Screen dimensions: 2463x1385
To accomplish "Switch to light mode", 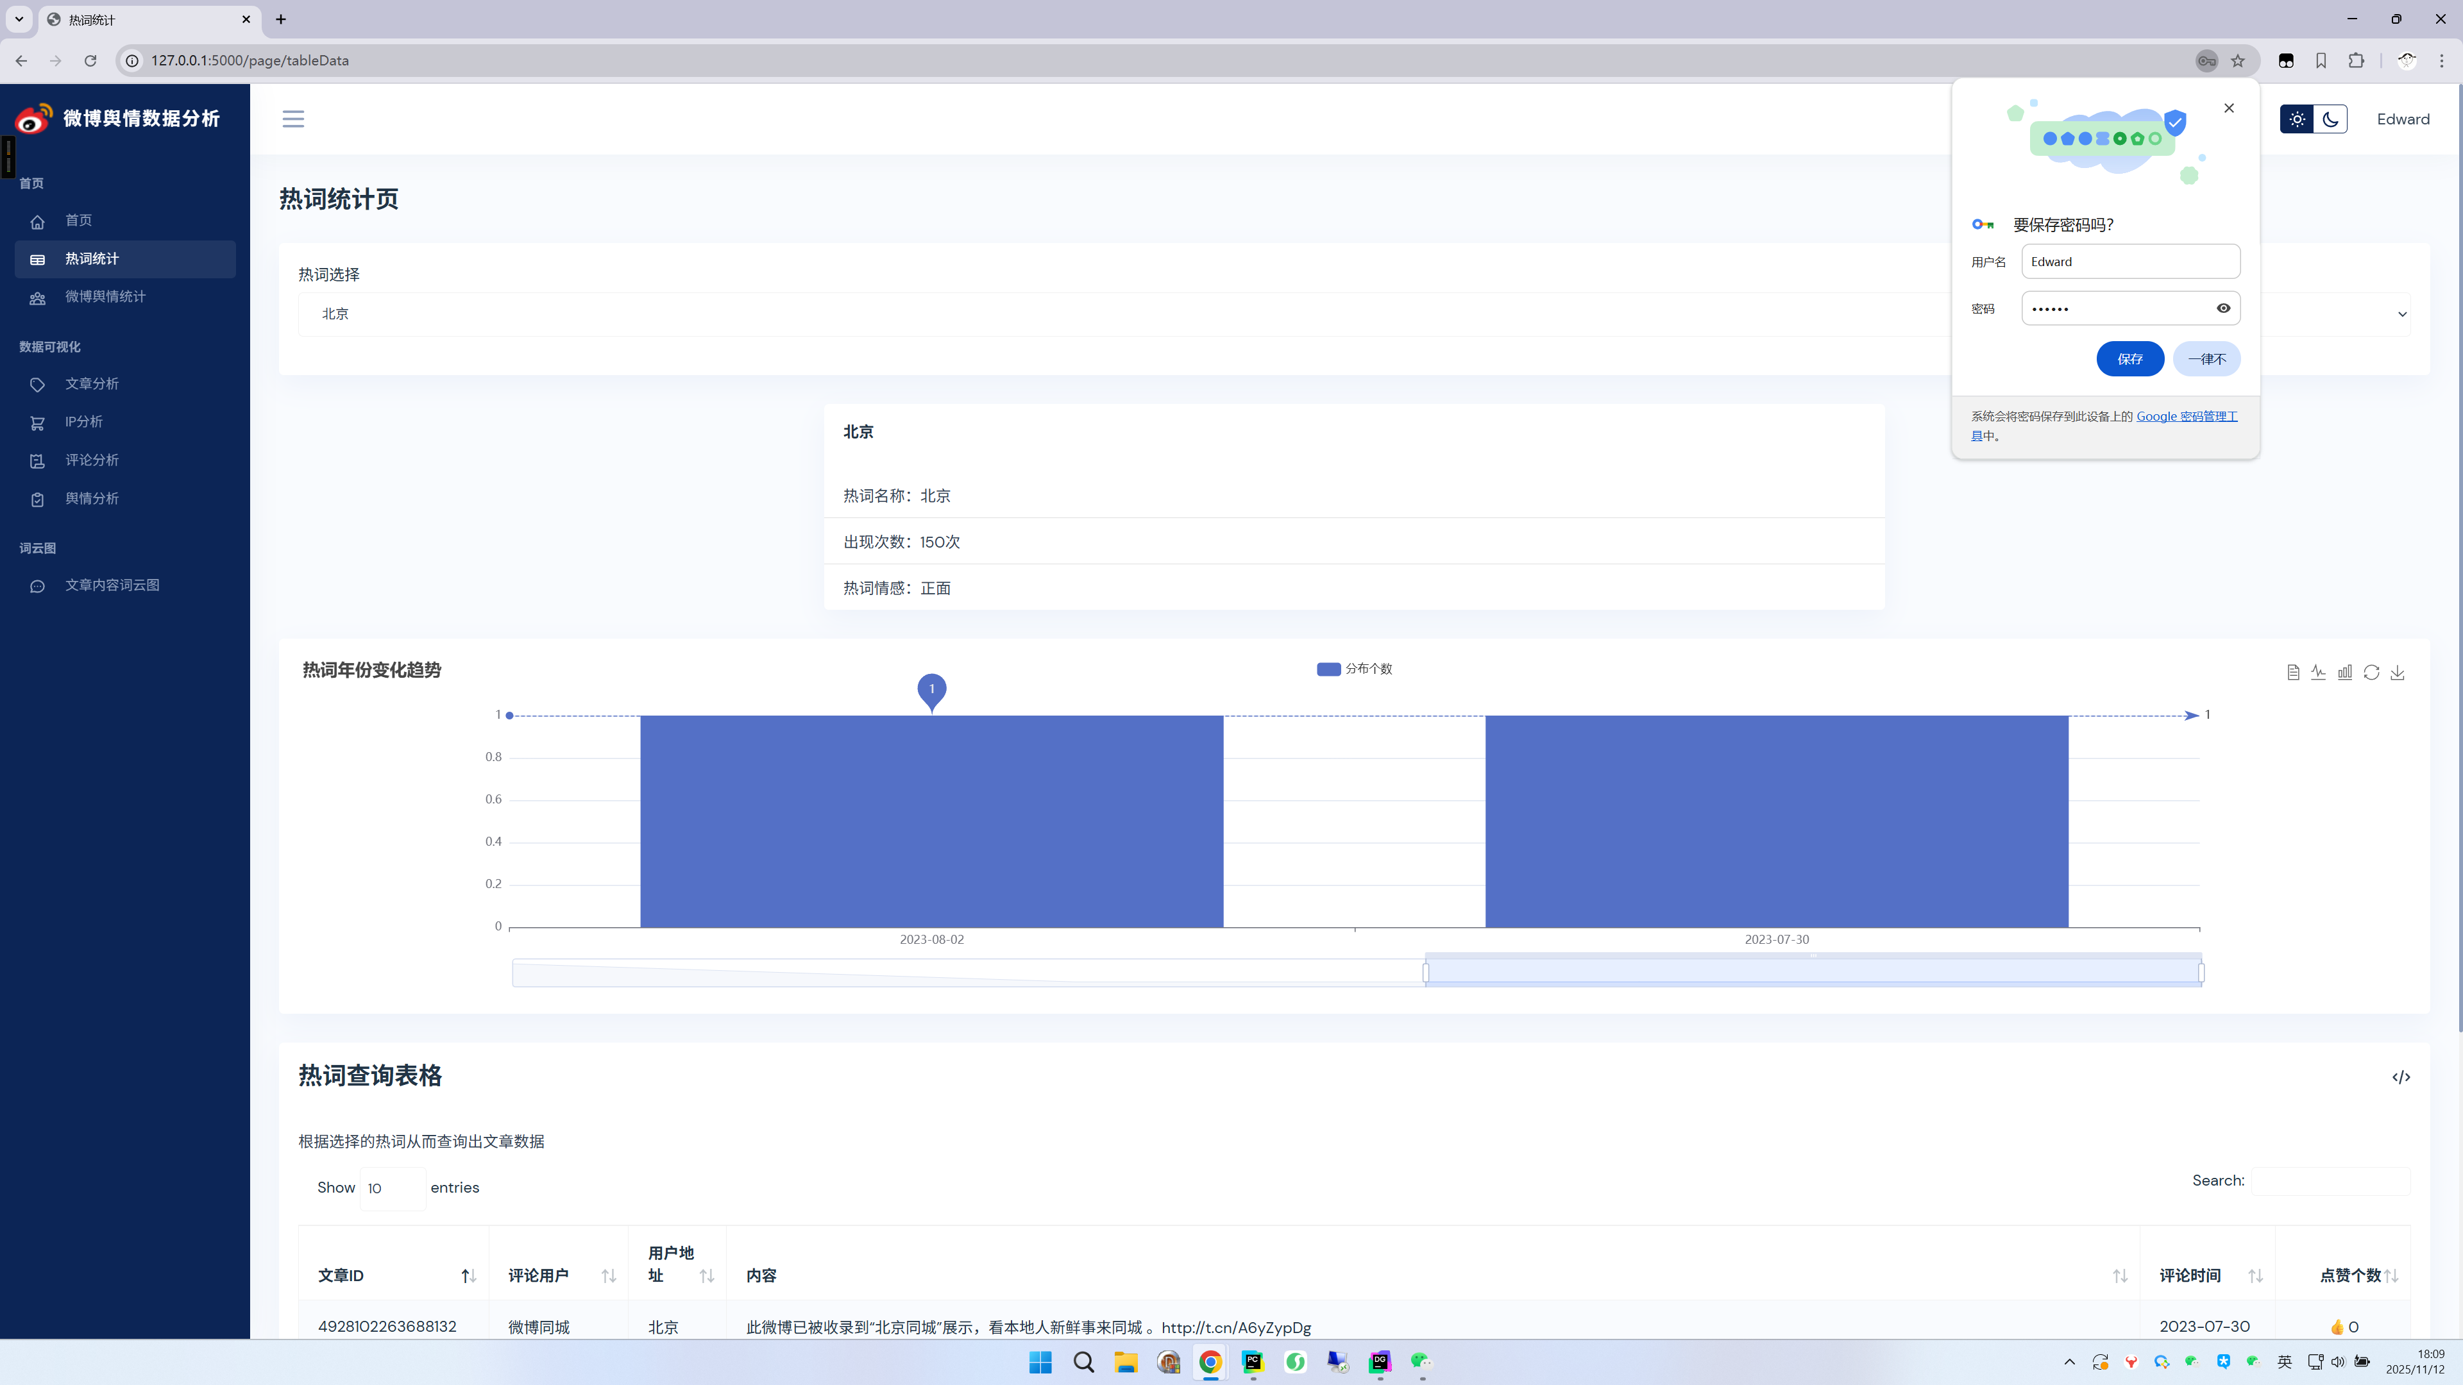I will click(x=2297, y=119).
